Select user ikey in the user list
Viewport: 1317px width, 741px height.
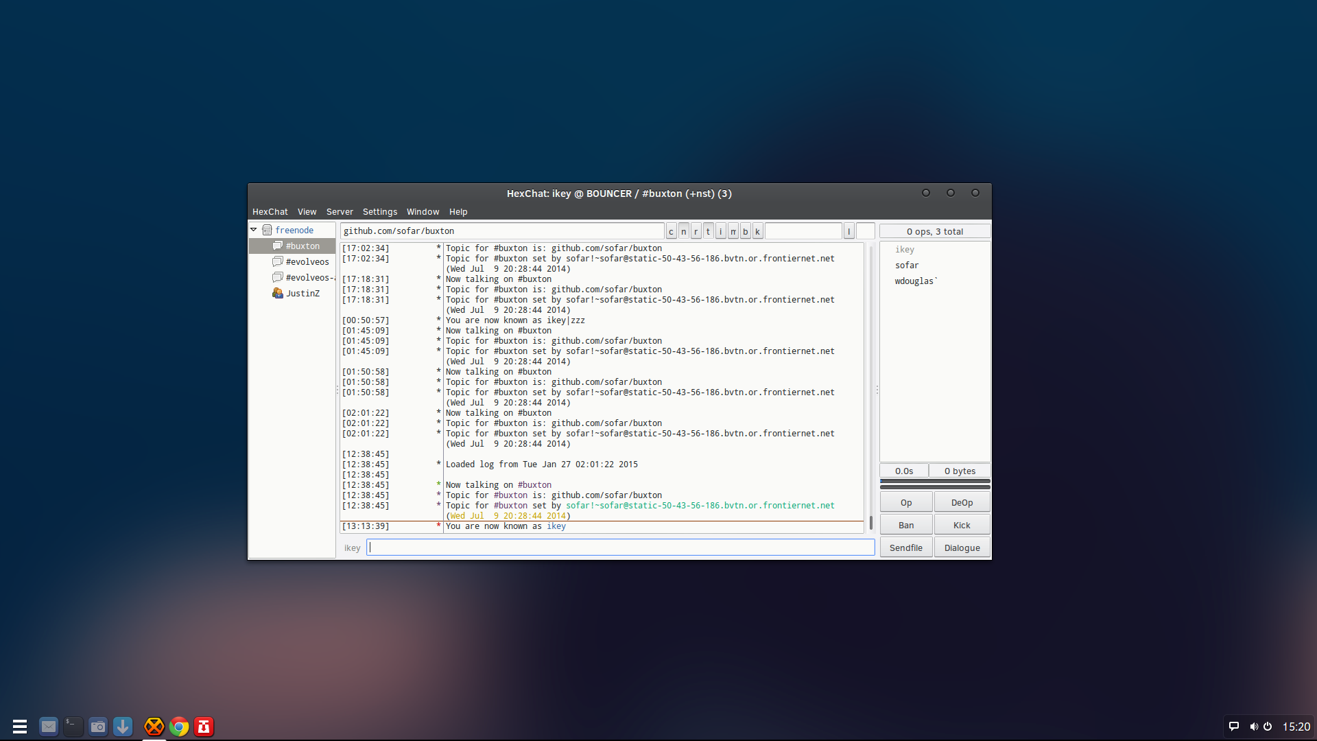click(x=905, y=249)
